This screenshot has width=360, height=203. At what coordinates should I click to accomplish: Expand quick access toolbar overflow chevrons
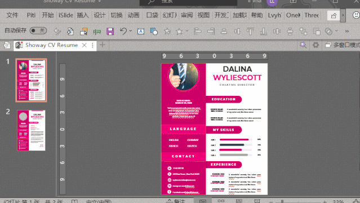[x=347, y=31]
